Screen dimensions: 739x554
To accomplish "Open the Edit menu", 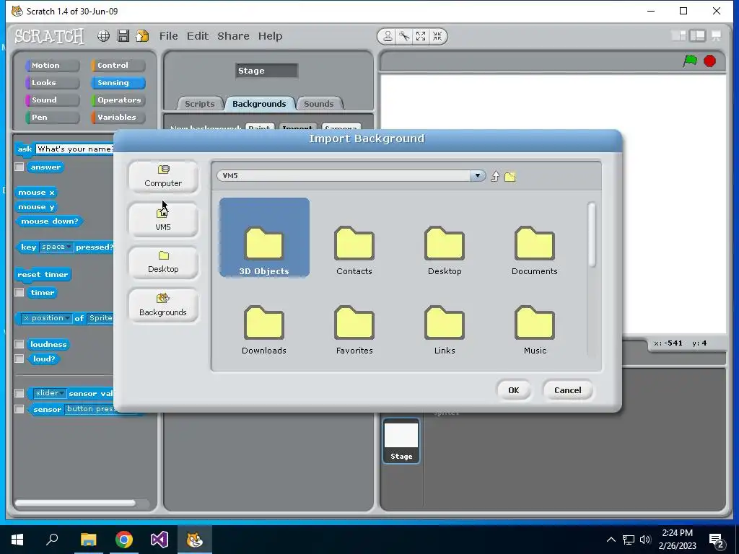I will [198, 36].
